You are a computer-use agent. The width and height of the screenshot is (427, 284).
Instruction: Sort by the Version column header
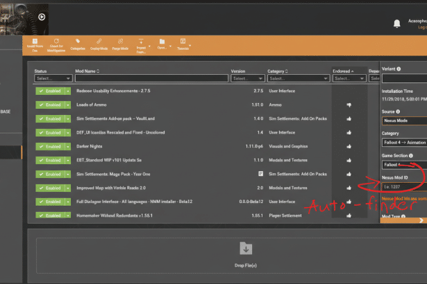[238, 71]
